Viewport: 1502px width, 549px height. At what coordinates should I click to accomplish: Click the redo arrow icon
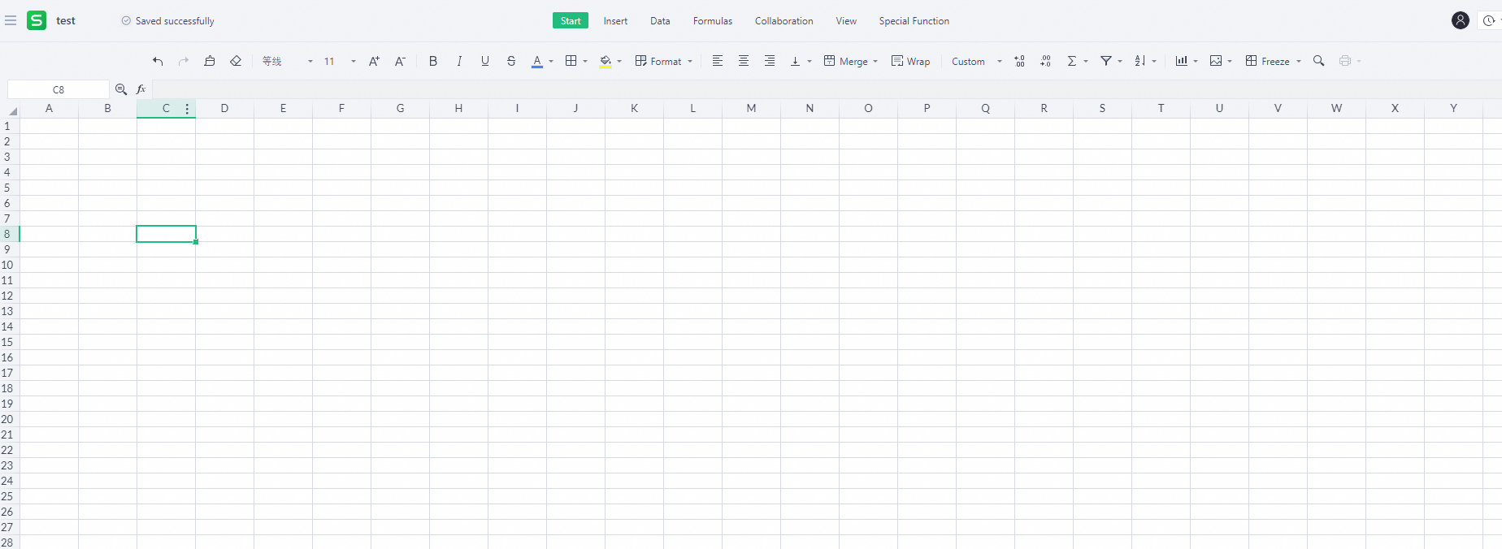184,61
